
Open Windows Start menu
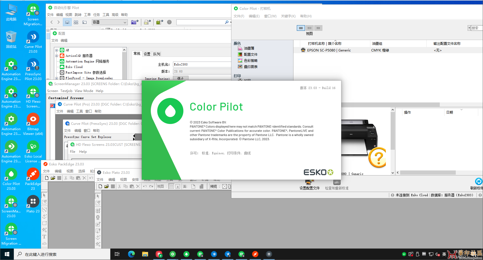pos(7,254)
